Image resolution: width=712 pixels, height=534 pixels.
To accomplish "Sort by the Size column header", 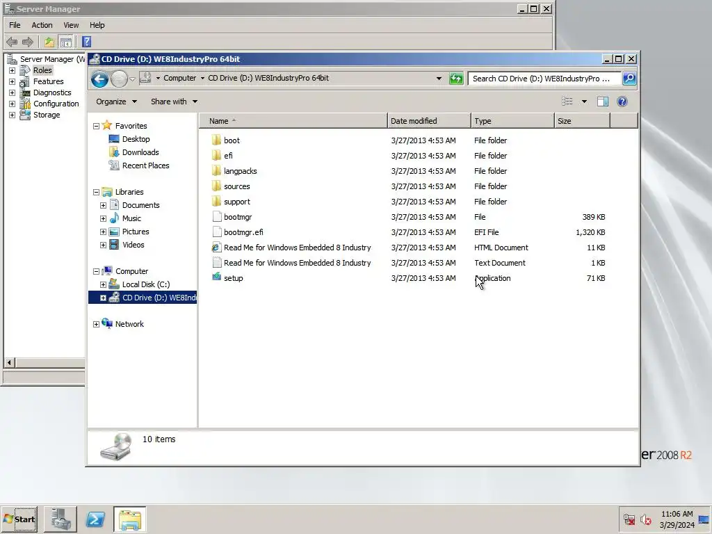I will pos(582,121).
